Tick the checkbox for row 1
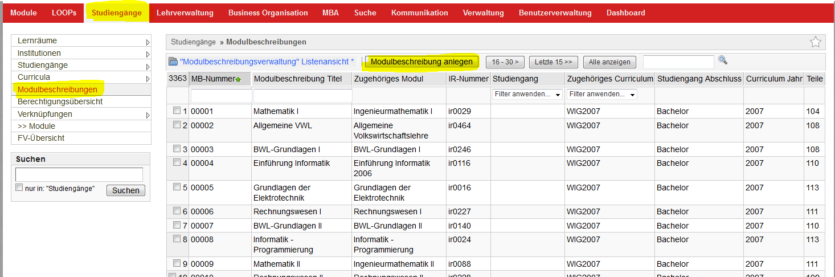 click(177, 111)
